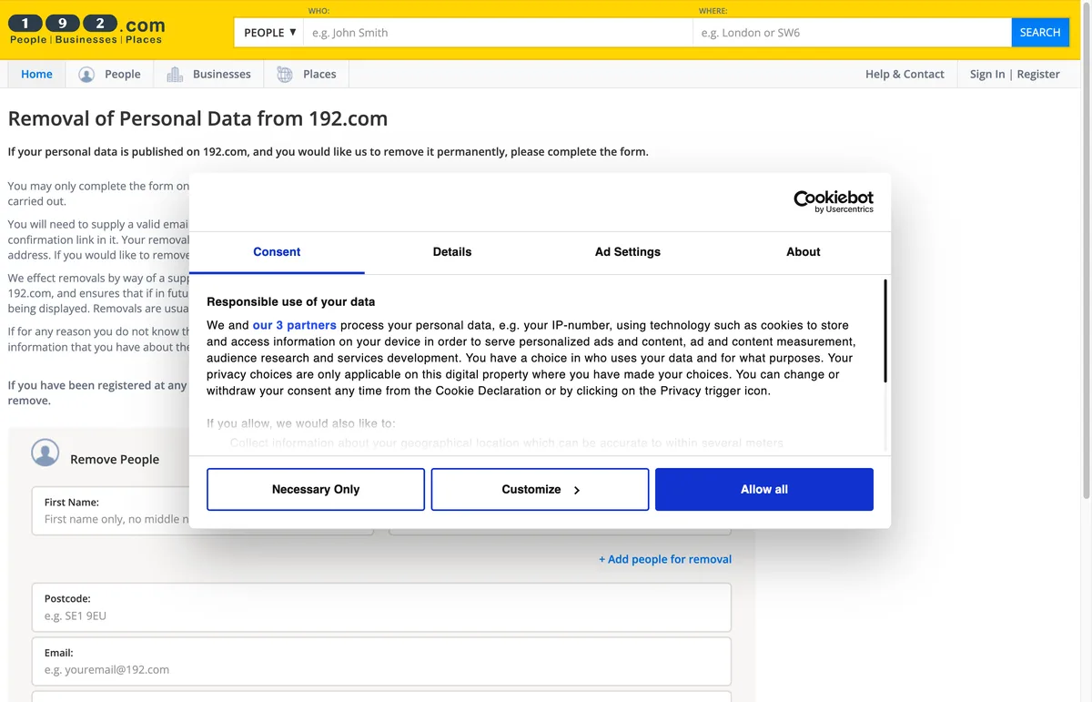Click the Businesses building icon
1092x702 pixels.
coord(175,75)
